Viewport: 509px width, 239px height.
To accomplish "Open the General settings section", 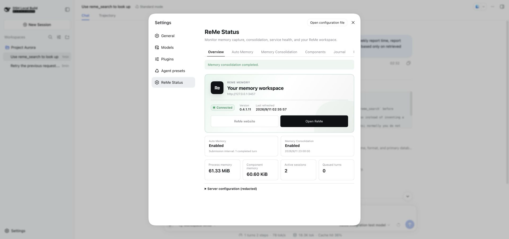I will point(173,36).
